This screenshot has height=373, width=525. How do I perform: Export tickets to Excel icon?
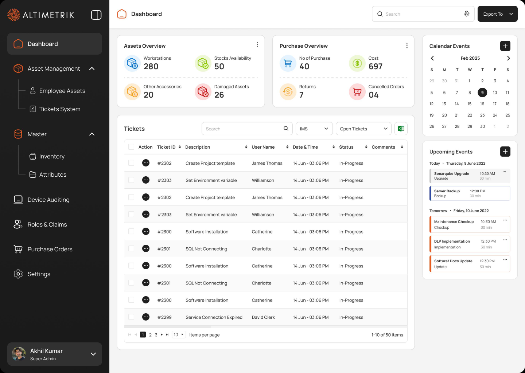(x=401, y=129)
